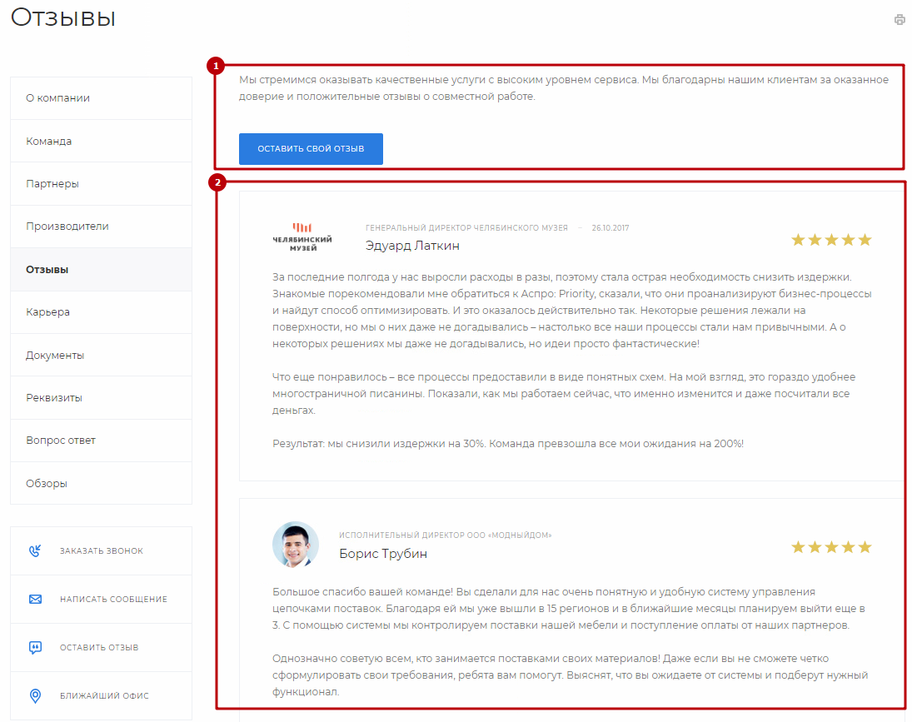Open the Документы sidebar item

102,356
